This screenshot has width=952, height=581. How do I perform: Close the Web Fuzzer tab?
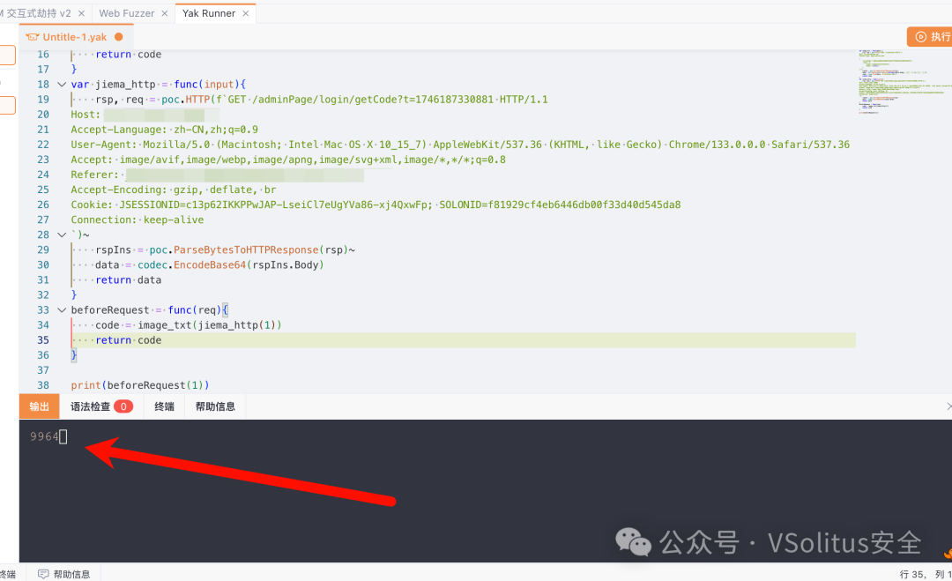coord(165,13)
